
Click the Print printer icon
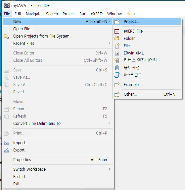coord(6,133)
